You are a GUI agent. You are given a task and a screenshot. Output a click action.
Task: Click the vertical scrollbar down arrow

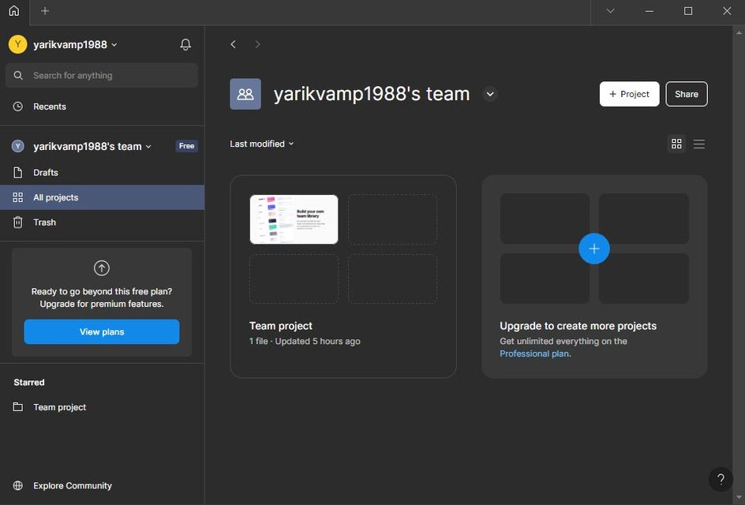[x=739, y=497]
